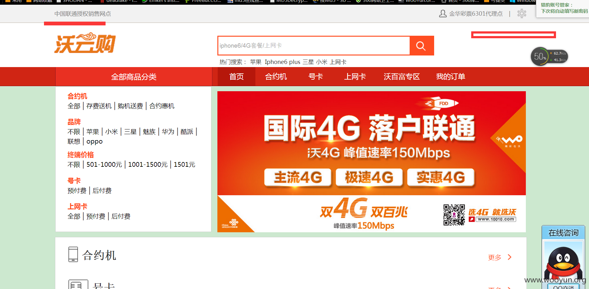The width and height of the screenshot is (589, 289).
Task: Click hot search term 三星
Action: tap(308, 62)
